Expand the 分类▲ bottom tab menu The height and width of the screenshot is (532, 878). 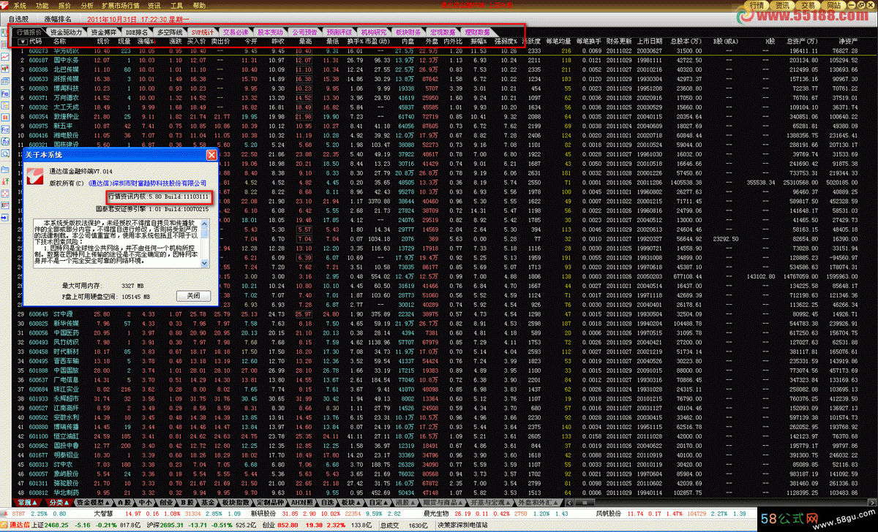click(58, 503)
